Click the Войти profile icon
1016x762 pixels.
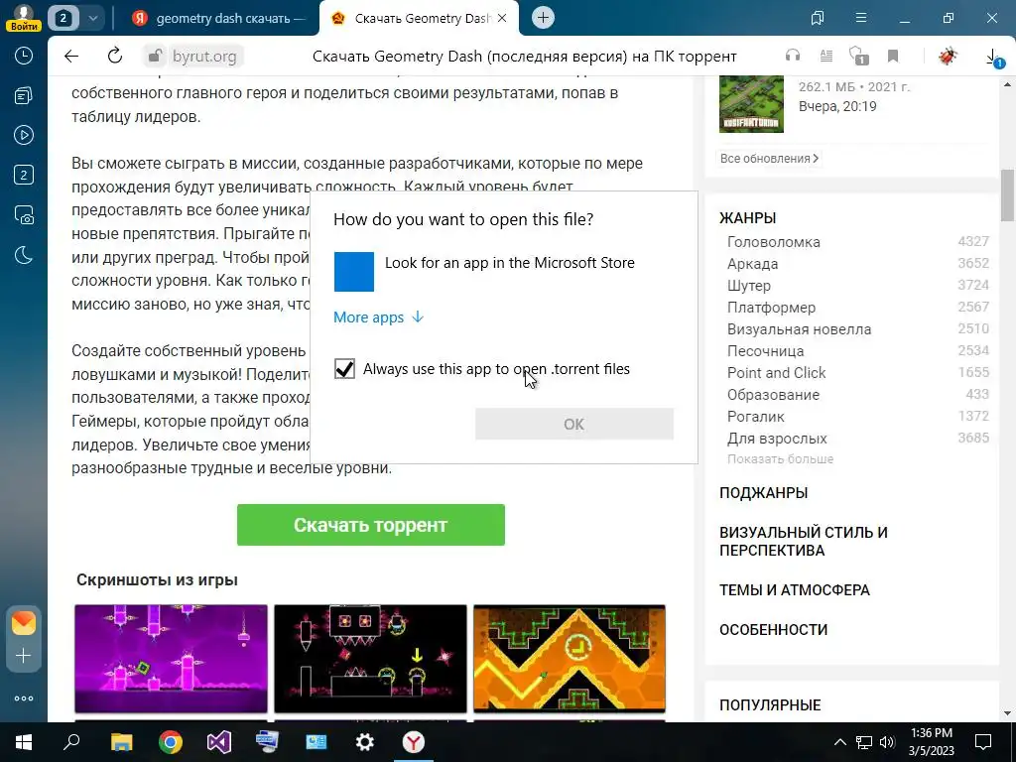point(24,18)
